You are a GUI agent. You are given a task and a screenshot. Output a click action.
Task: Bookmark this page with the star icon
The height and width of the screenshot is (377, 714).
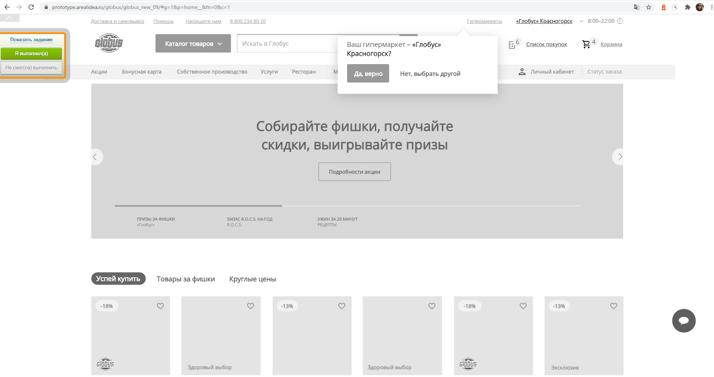tap(649, 7)
